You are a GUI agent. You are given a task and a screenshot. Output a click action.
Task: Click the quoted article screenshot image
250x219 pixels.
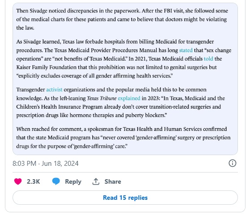point(125,79)
